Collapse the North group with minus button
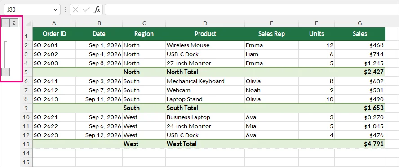Screen dimensions: 399x167 tap(6, 72)
